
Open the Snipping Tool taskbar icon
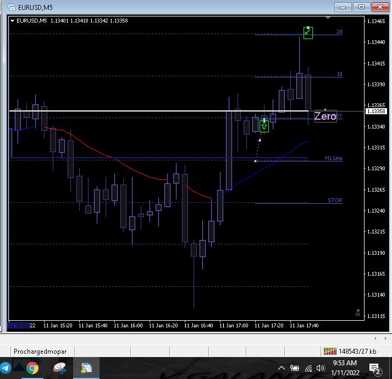click(59, 368)
